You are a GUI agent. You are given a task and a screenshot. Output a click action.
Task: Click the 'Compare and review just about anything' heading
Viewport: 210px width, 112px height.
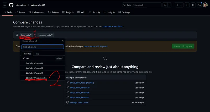pos(105,67)
